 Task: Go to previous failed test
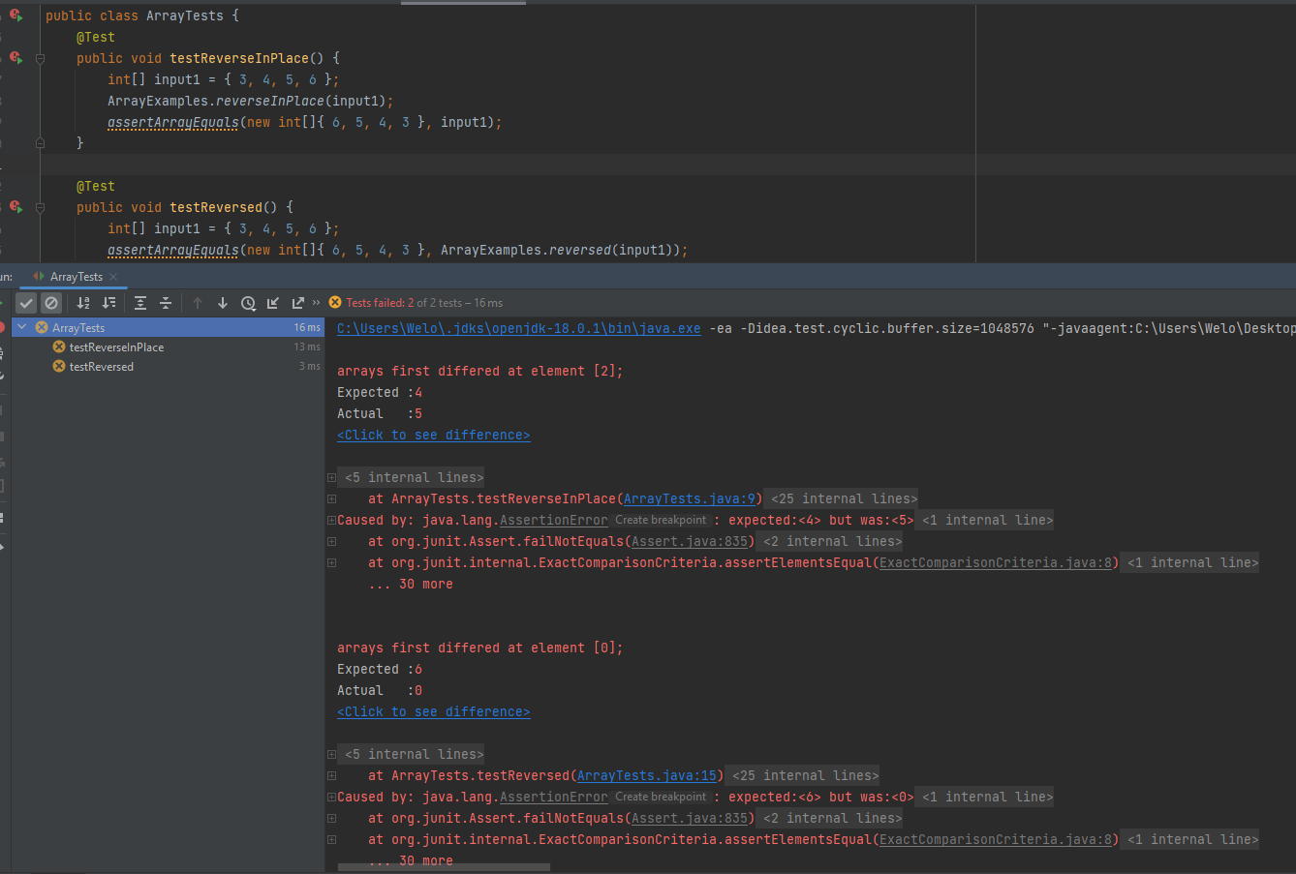tap(198, 303)
